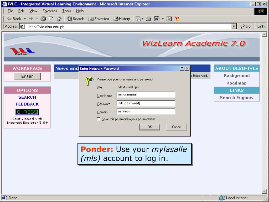The height and width of the screenshot is (202, 269).
Task: Click the WizLearn logo in the banner
Action: (22, 51)
